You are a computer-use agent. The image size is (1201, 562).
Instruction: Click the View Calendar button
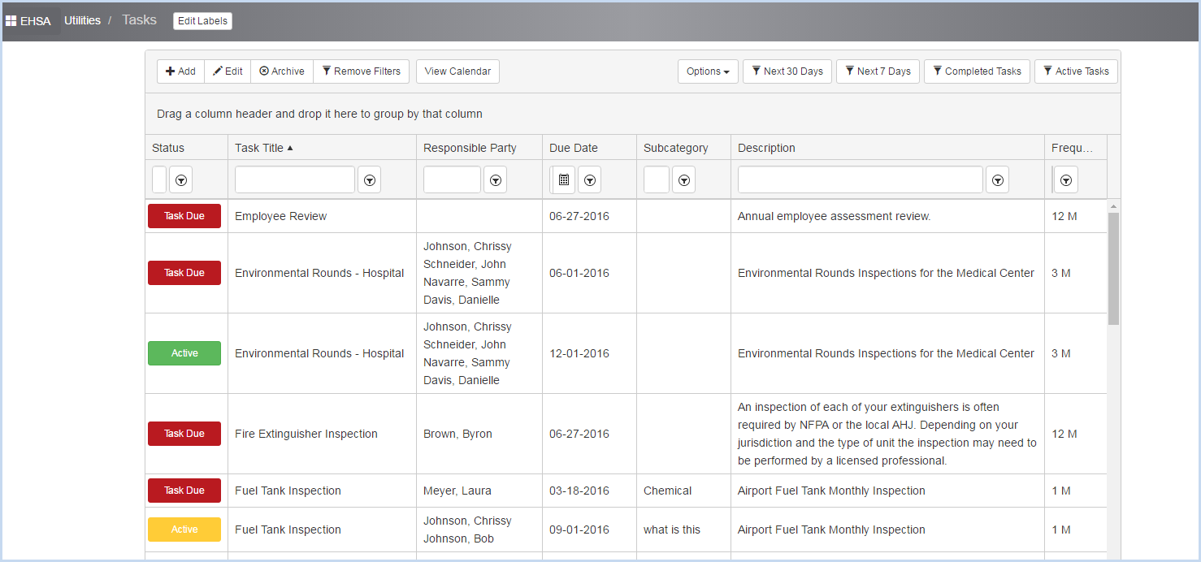click(457, 71)
